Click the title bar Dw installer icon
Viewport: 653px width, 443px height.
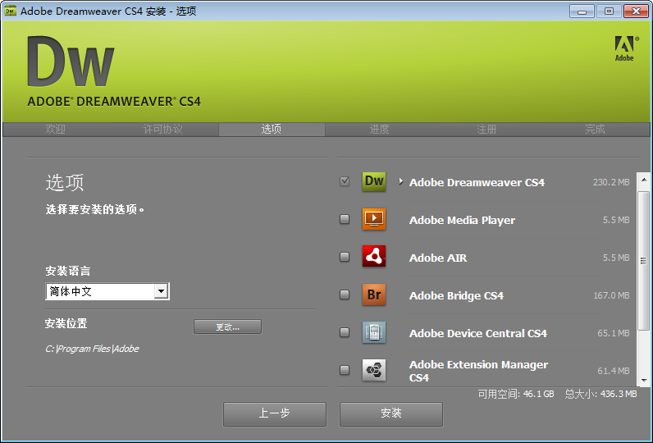pos(11,11)
